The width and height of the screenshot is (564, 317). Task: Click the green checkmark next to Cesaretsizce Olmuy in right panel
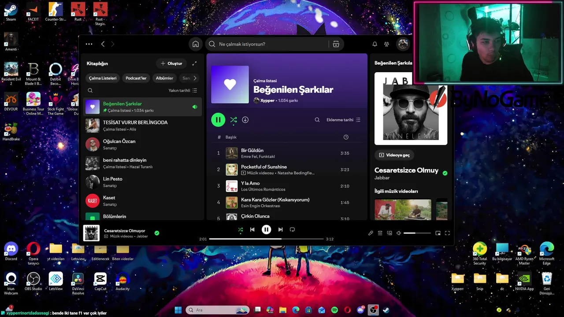coord(445,173)
